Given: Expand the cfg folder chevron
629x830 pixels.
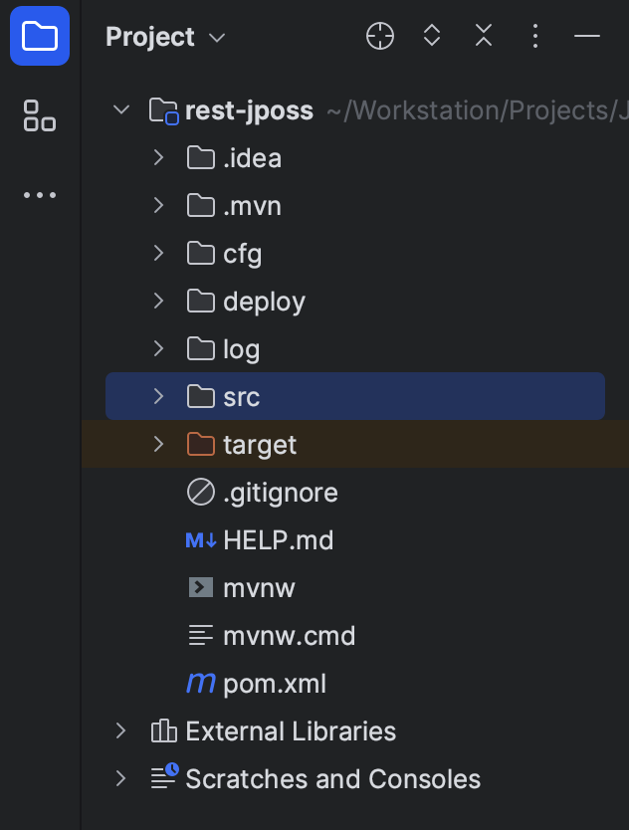Looking at the screenshot, I should pyautogui.click(x=158, y=253).
